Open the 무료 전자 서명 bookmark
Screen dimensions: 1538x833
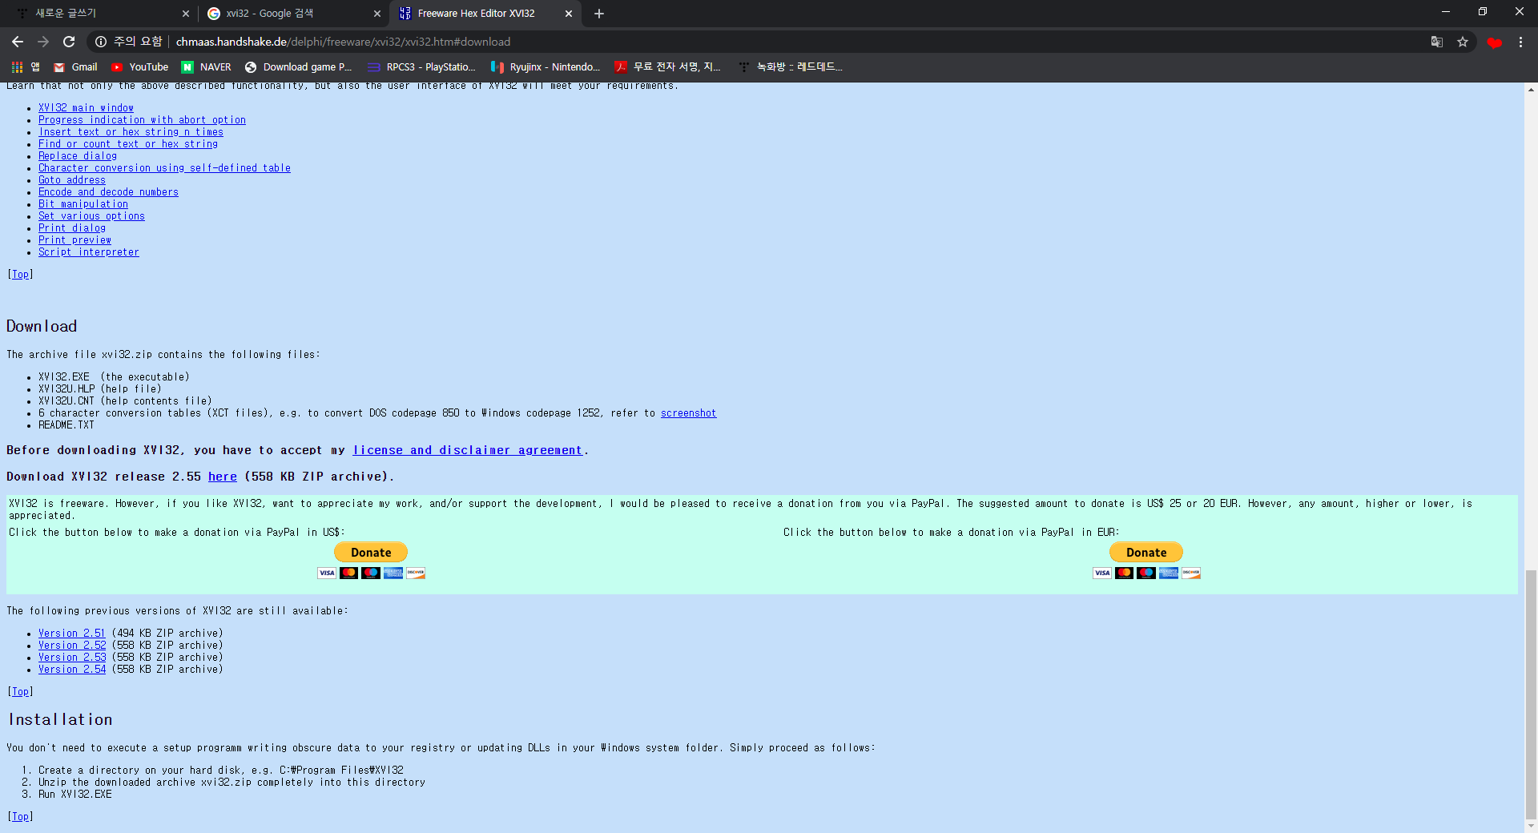point(667,67)
